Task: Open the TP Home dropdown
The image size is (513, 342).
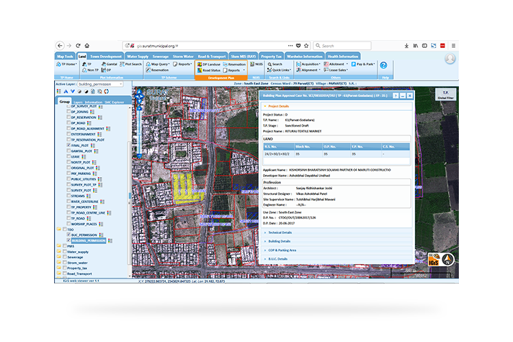Action: click(66, 64)
